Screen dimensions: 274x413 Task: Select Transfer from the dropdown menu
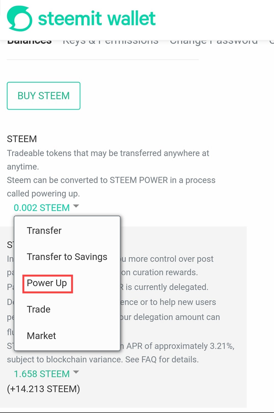(x=44, y=230)
